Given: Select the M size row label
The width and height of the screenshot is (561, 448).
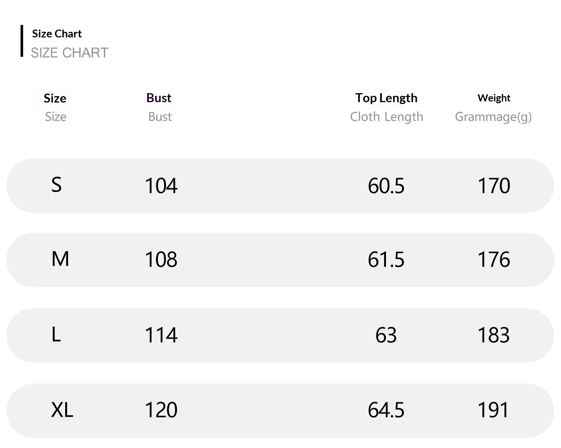Looking at the screenshot, I should pos(60,259).
